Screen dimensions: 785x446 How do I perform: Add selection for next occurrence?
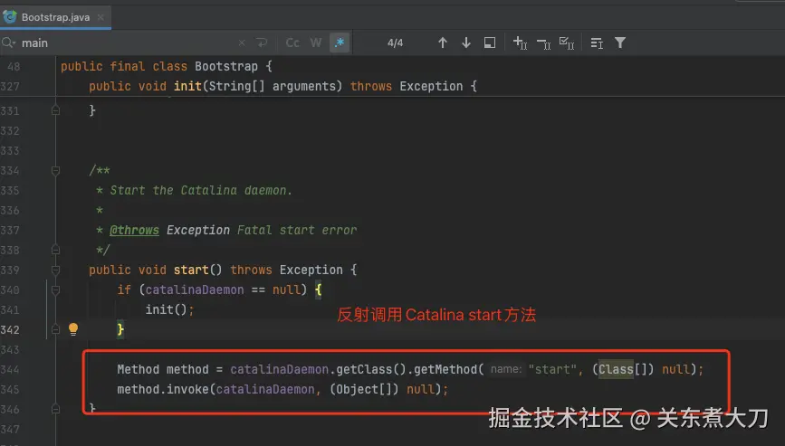point(520,43)
